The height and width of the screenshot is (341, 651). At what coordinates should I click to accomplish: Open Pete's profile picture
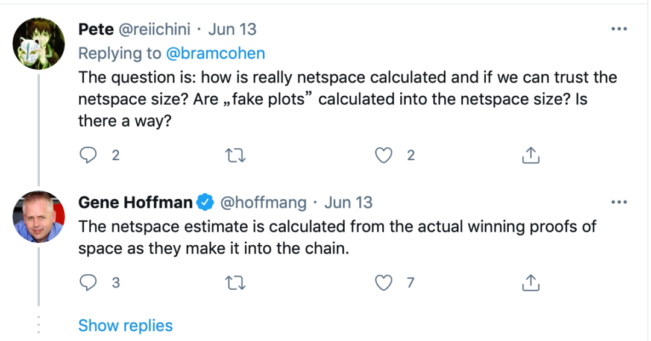(39, 43)
